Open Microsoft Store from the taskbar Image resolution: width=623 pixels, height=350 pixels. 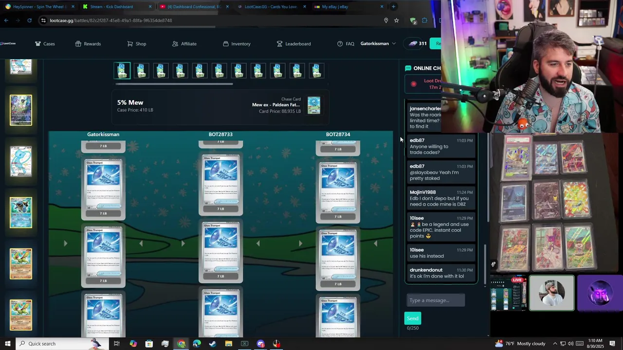149,344
